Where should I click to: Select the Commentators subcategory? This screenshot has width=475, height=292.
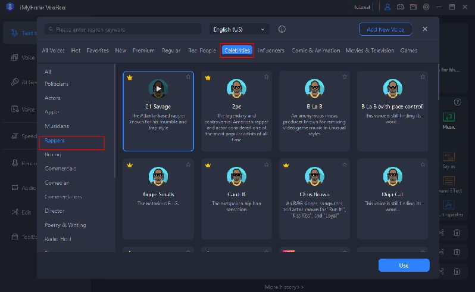point(63,197)
